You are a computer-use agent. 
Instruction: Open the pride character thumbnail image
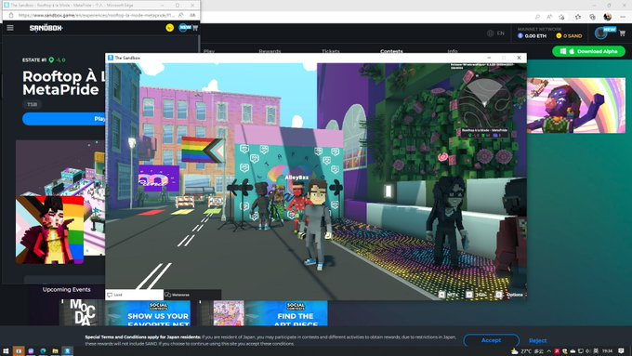(x=50, y=230)
